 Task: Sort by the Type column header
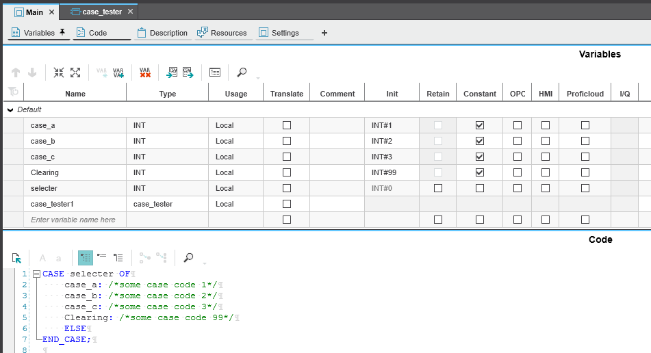(x=167, y=94)
